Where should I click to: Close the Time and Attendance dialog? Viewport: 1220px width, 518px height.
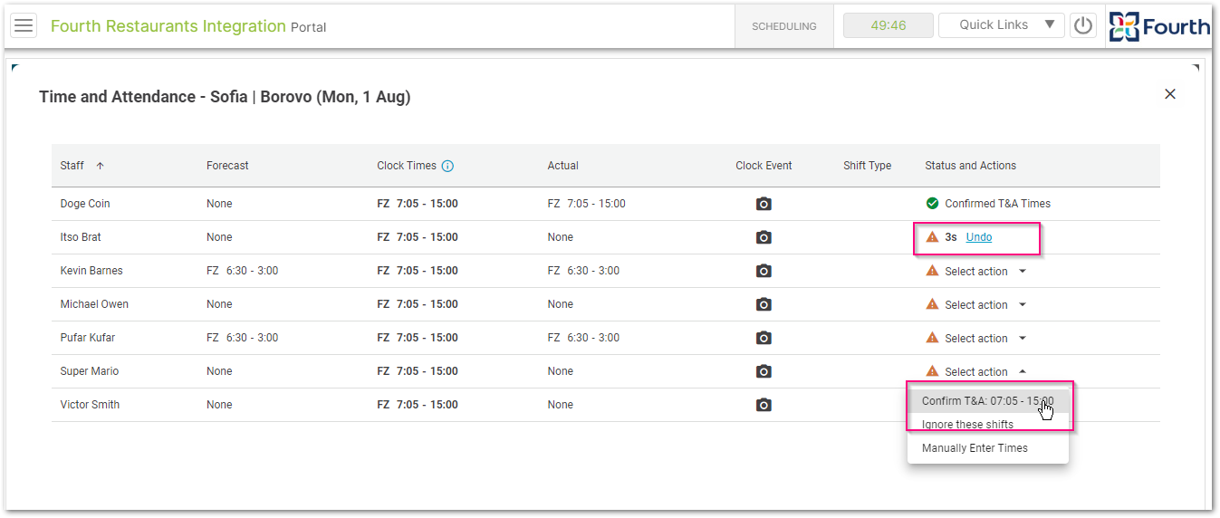tap(1170, 94)
